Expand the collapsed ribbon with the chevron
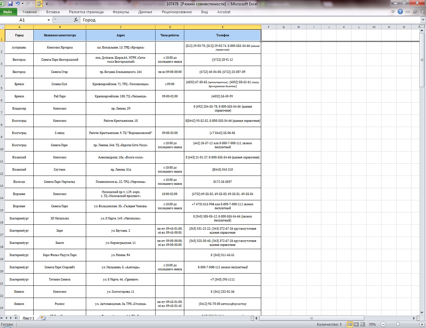The image size is (426, 328). coord(393,12)
